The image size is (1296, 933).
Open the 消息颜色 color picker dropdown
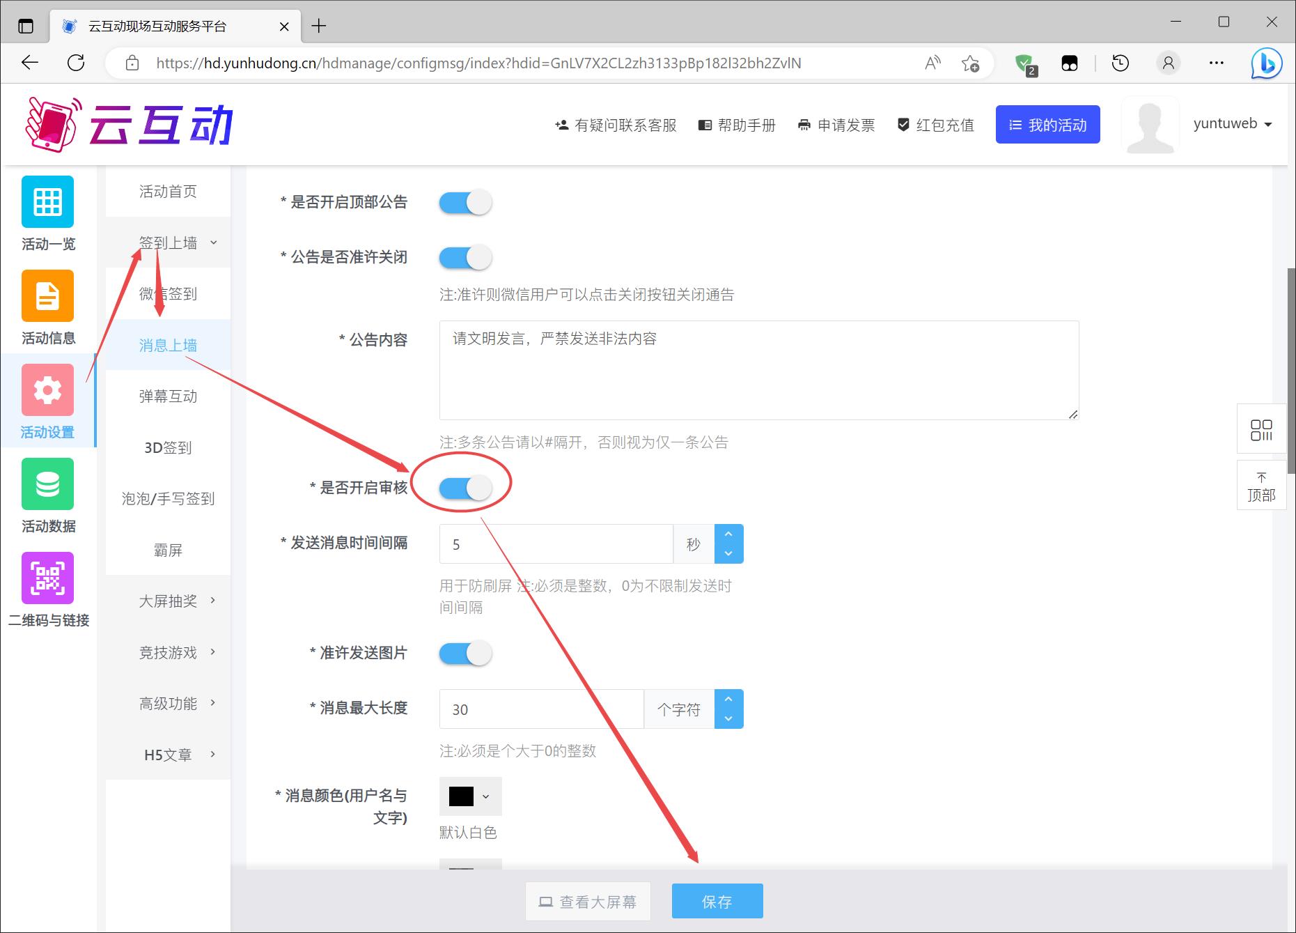(x=470, y=796)
